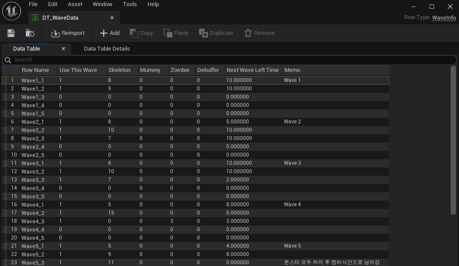Viewport: 459px width, 266px height.
Task: Remove the selected row
Action: [x=259, y=33]
